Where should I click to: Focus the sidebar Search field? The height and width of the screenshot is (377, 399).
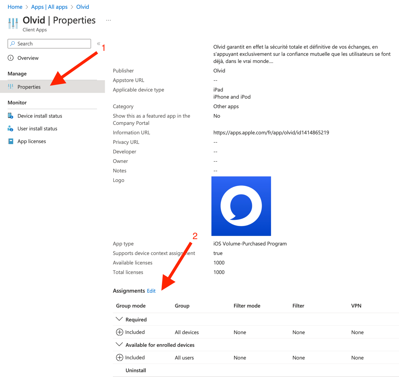pos(49,44)
